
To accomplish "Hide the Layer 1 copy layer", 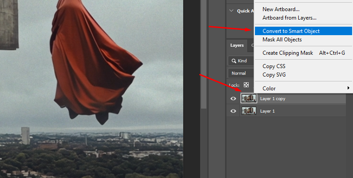I will pos(233,99).
